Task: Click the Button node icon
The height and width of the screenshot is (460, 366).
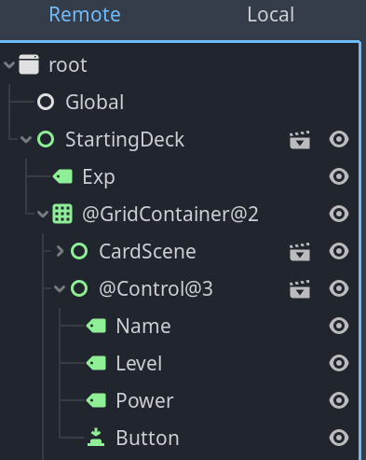Action: pos(96,438)
